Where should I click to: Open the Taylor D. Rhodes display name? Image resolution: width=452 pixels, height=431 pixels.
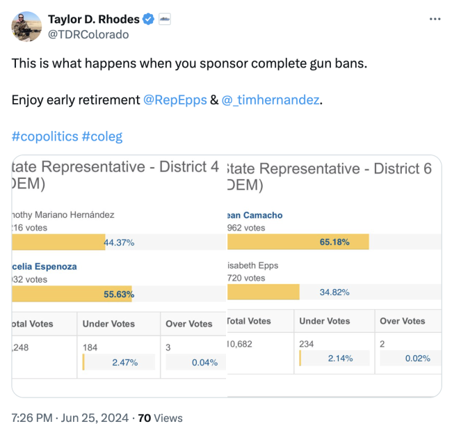(93, 19)
